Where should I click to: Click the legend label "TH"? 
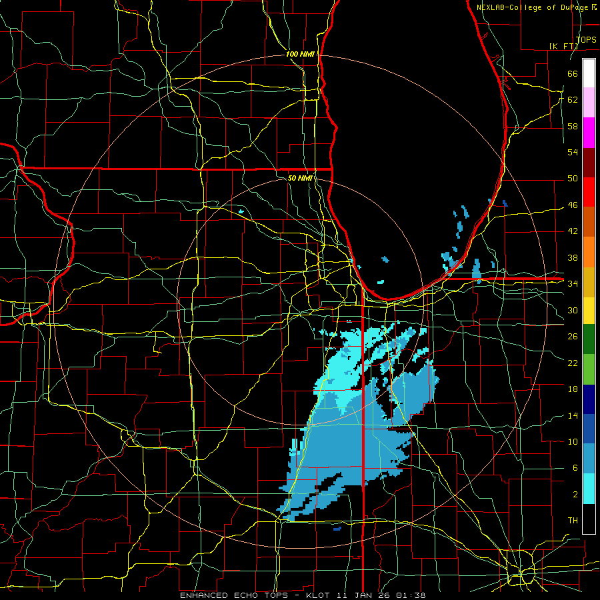(x=573, y=521)
